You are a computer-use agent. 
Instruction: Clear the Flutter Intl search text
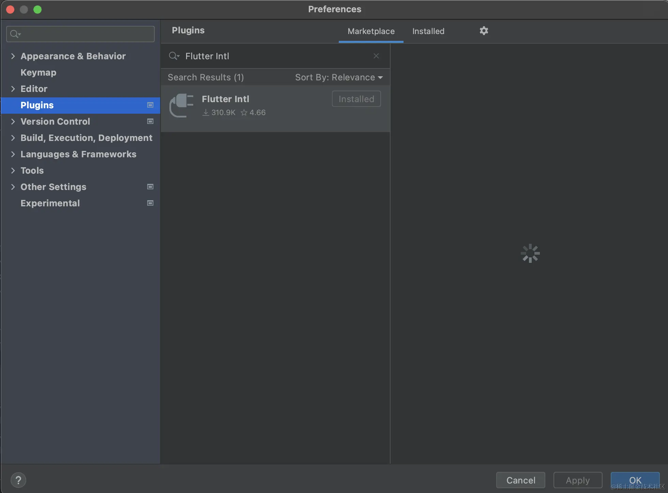tap(376, 56)
